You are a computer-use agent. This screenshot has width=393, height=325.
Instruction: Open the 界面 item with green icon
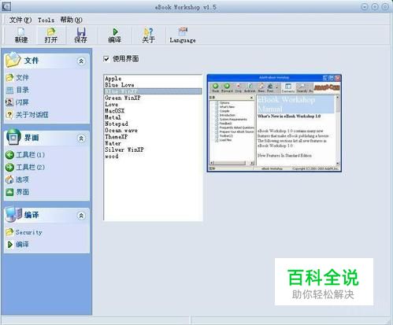tap(17, 192)
